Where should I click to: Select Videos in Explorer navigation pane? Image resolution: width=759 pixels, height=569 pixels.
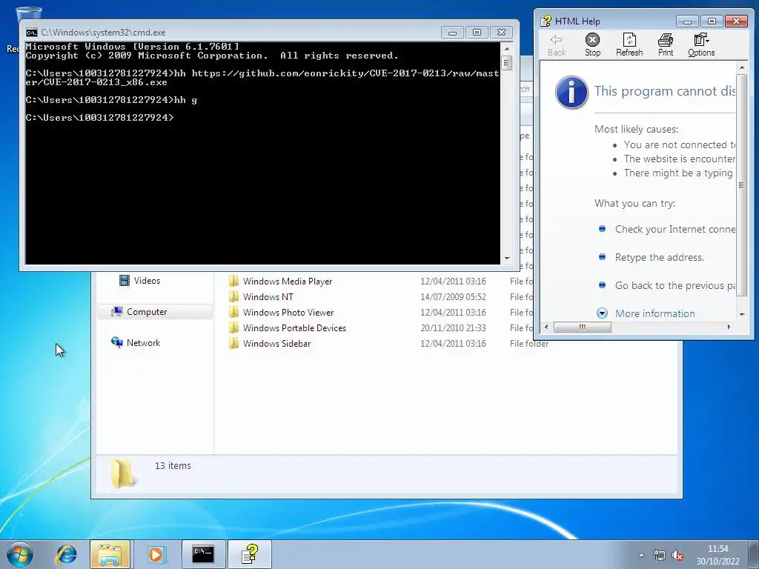147,281
